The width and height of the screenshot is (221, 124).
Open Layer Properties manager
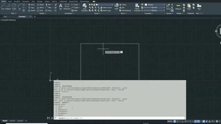click(x=84, y=8)
